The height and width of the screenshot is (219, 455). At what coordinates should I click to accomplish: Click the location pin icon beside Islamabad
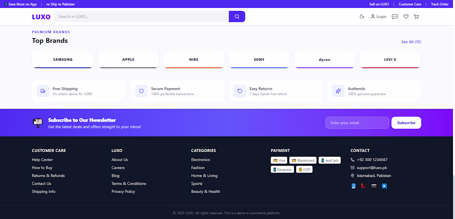click(352, 176)
